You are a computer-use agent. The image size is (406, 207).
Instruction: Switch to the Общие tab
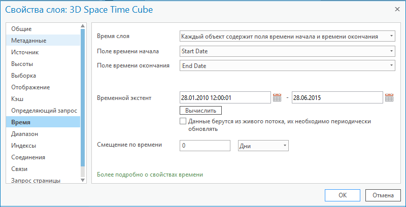(21, 29)
